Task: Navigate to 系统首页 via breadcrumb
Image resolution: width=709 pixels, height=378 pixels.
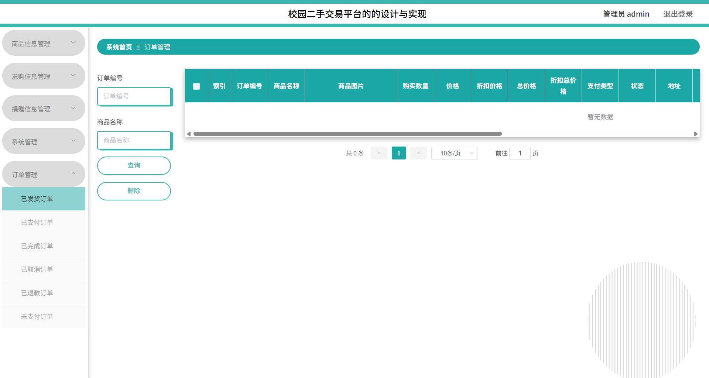Action: (119, 47)
